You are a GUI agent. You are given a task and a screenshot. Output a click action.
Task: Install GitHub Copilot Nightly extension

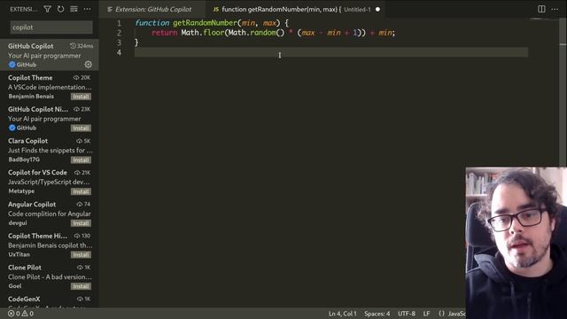pyautogui.click(x=81, y=128)
